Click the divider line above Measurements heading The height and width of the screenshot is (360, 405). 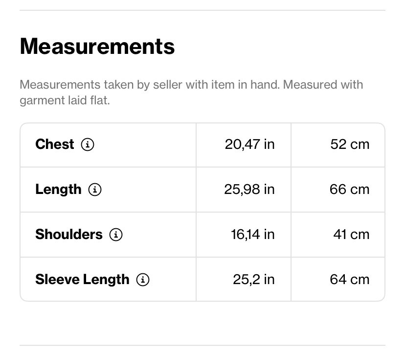pos(202,10)
